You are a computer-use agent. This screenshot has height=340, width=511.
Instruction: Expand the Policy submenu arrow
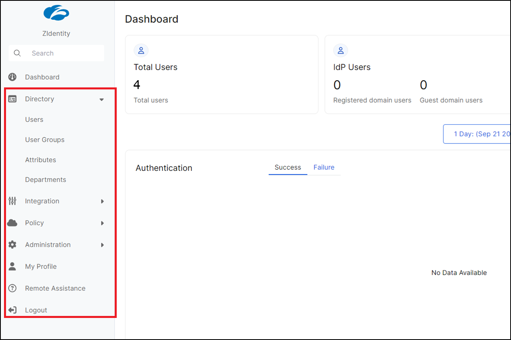pos(102,223)
